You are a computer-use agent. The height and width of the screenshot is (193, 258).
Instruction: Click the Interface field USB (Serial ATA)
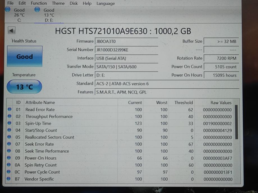126,58
